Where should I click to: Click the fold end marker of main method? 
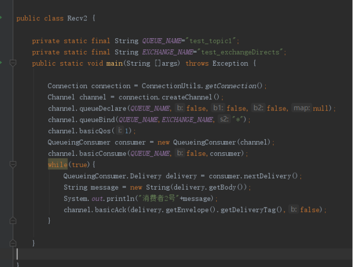pyautogui.click(x=13, y=243)
